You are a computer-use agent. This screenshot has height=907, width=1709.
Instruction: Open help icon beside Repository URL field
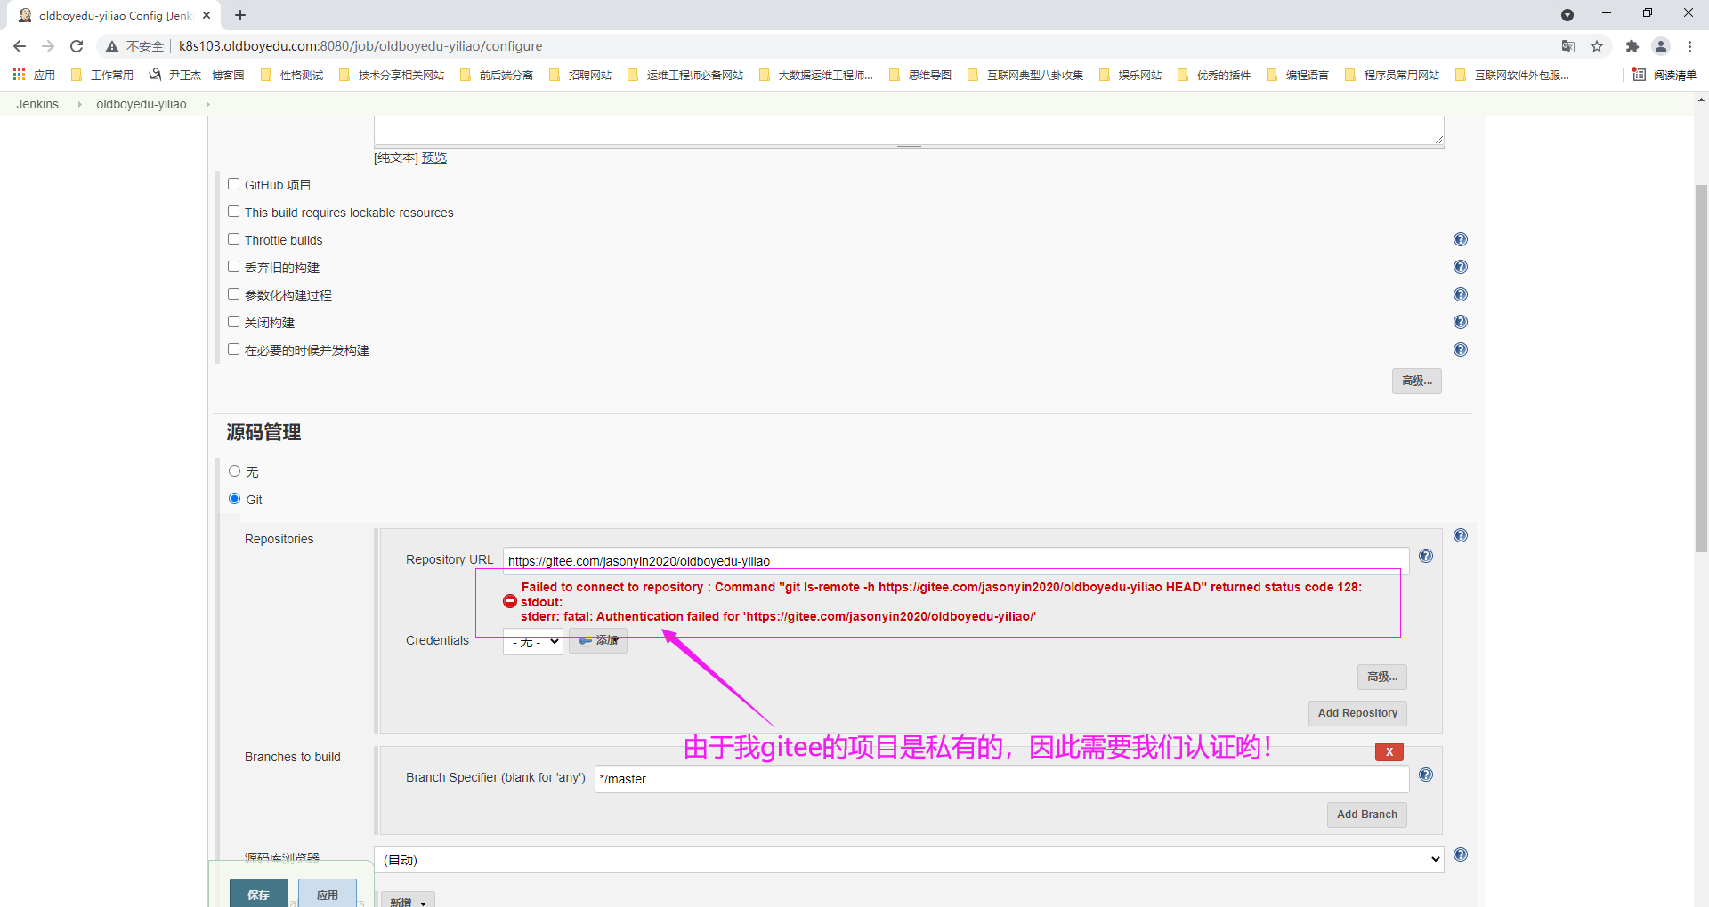pos(1425,556)
